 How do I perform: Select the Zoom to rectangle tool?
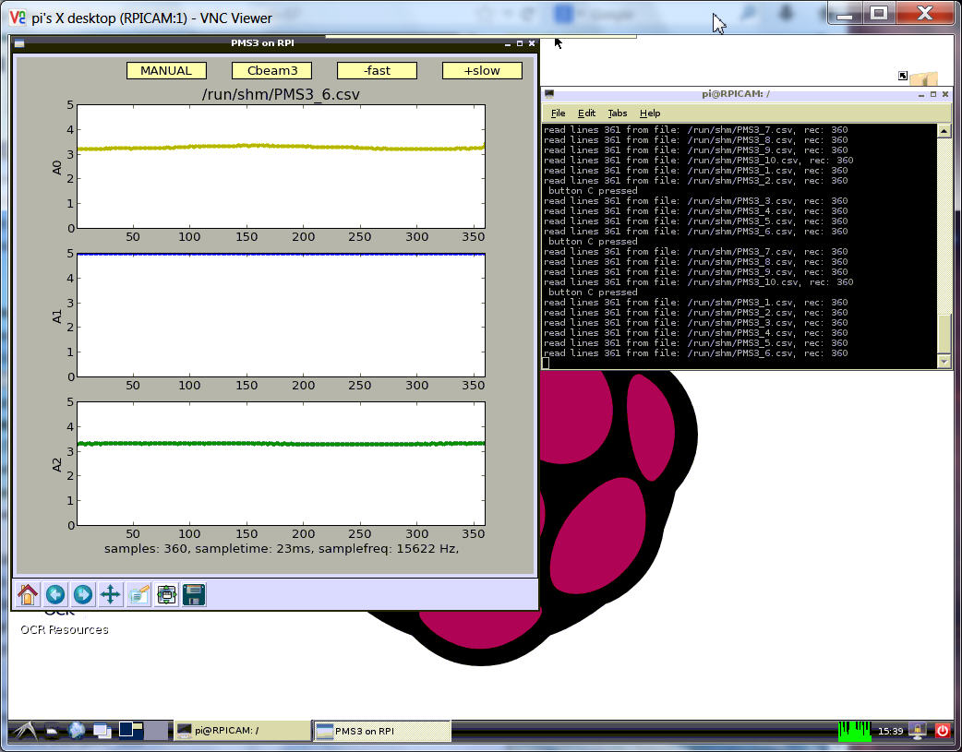(x=138, y=594)
